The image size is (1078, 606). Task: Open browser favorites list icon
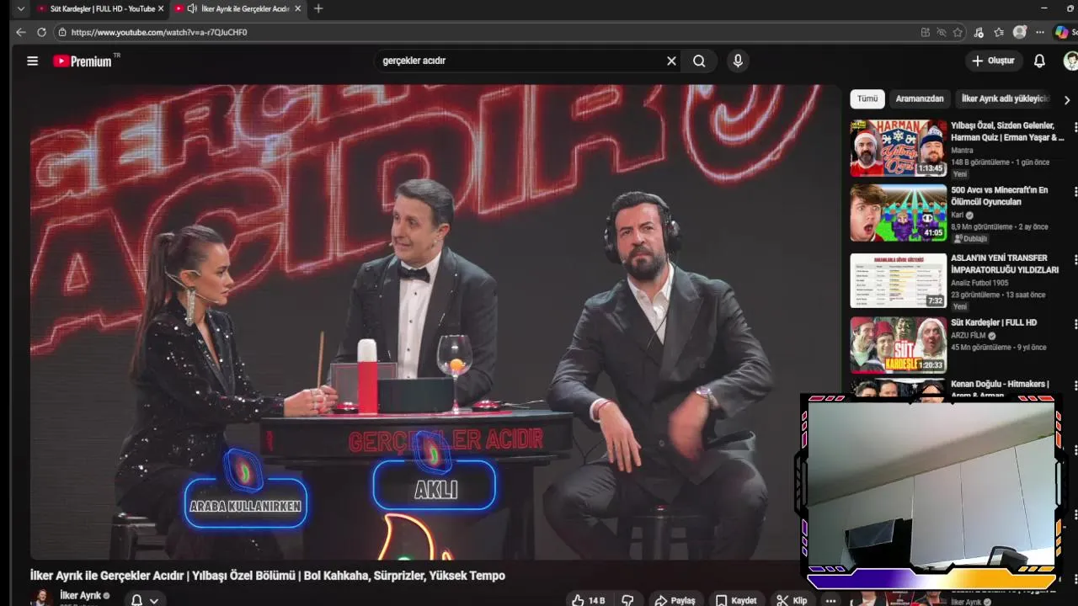[x=999, y=32]
